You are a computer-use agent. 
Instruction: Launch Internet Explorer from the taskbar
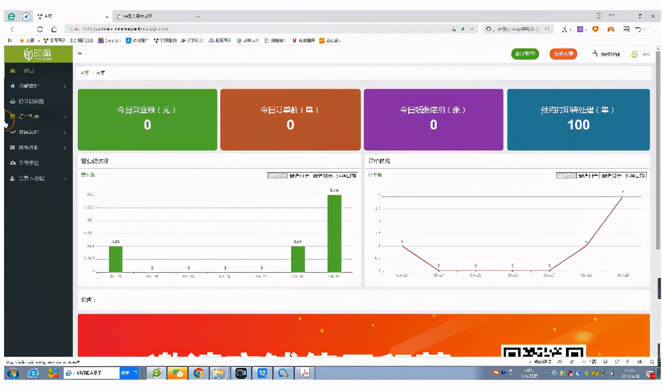[x=33, y=373]
